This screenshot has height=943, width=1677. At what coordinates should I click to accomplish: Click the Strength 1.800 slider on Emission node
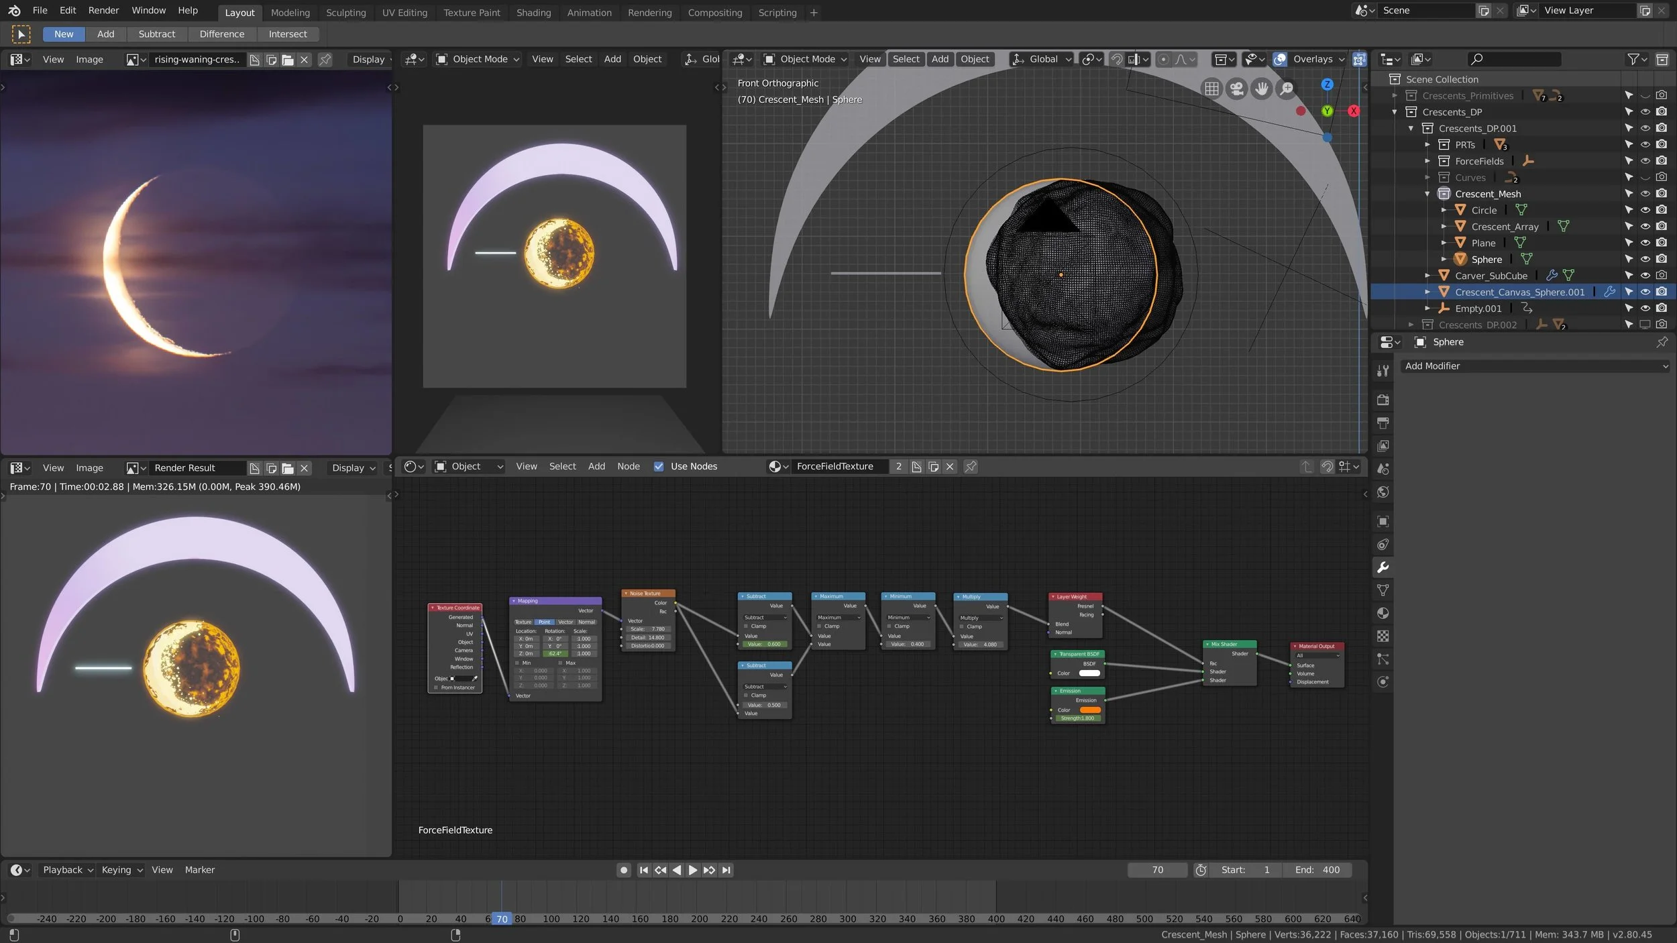[1077, 718]
